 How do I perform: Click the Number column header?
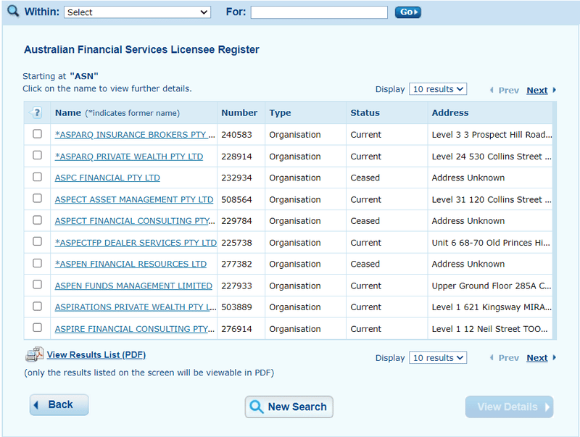239,113
